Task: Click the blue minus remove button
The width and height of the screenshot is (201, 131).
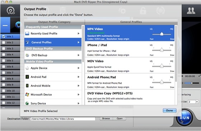Action: click(5, 25)
